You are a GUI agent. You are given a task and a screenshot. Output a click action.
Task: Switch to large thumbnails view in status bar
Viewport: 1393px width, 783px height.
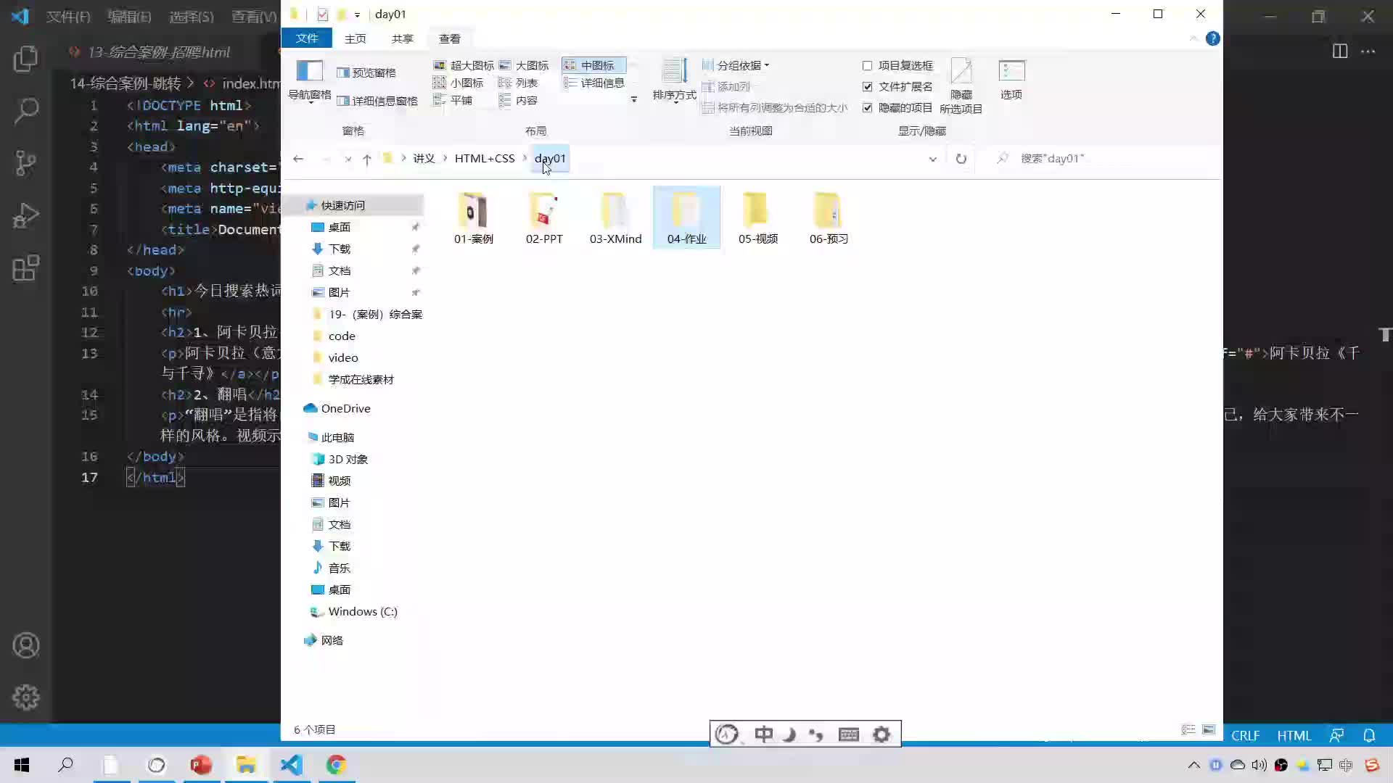pos(1209,729)
